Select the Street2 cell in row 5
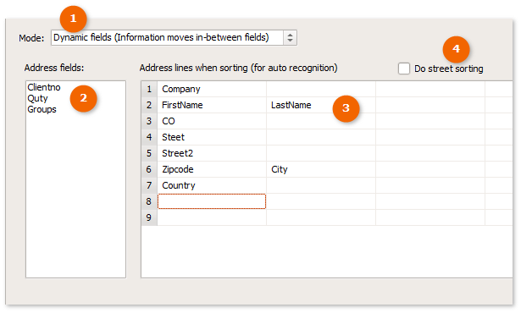 pos(212,153)
